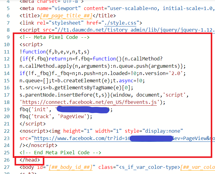Click the jquery script URL on line 8
215x174 pixels.
pyautogui.click(x=136, y=30)
